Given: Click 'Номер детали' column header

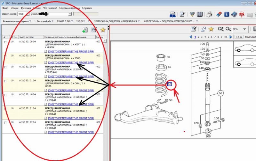Looking at the screenshot, I should click(x=31, y=37).
